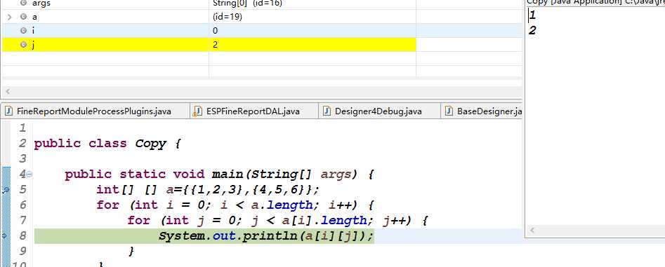Click the outer for loop on line 6
The height and width of the screenshot is (267, 665).
(235, 205)
